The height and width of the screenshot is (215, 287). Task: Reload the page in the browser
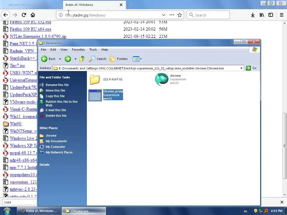click(x=24, y=15)
